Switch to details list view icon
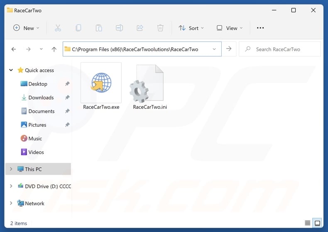 (x=307, y=223)
